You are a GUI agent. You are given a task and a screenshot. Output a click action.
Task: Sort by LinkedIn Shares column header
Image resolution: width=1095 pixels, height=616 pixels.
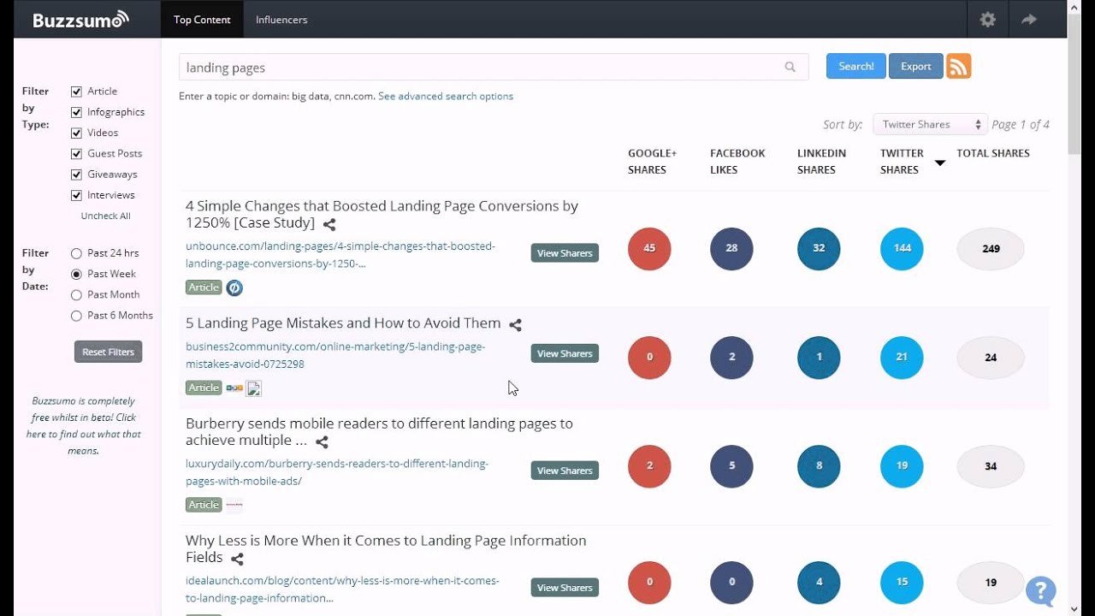pyautogui.click(x=821, y=162)
